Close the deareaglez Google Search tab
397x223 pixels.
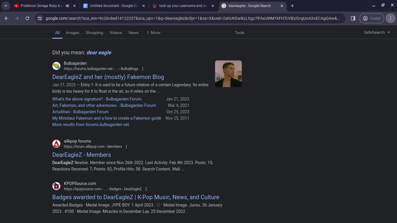point(282,6)
